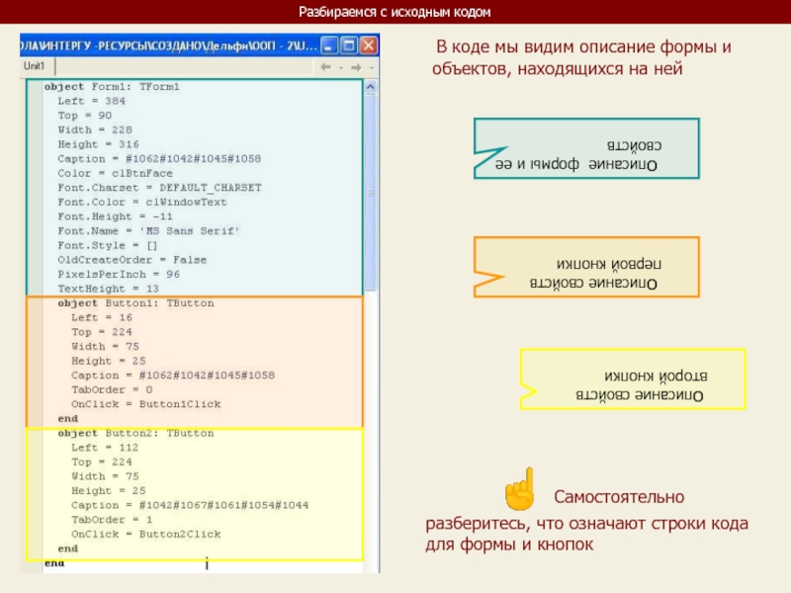
Task: Click the pointing hand icon
Action: pos(521,489)
